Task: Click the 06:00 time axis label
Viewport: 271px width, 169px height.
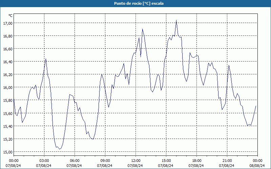Action: coord(75,161)
